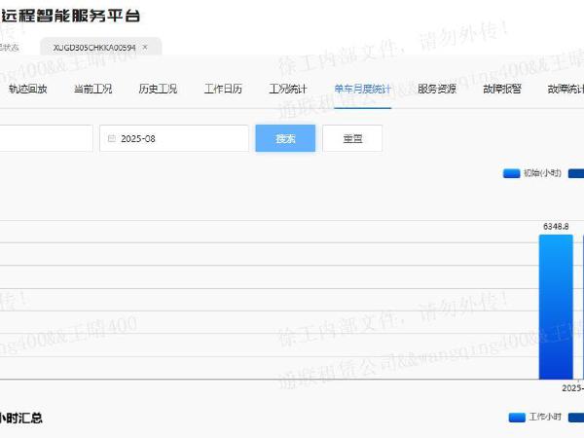Viewport: 584px width, 438px height.
Task: Switch to the 故障报警 tab
Action: (x=501, y=89)
